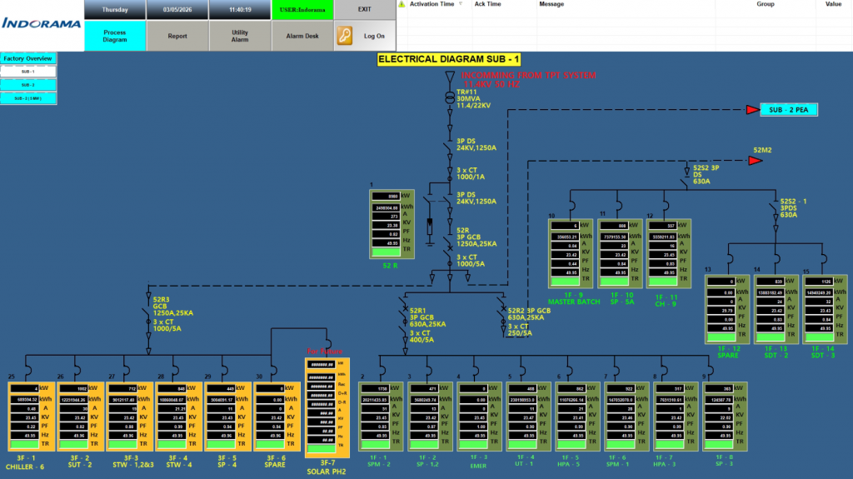The image size is (853, 479).
Task: Click the key icon beside Log On
Action: point(345,36)
